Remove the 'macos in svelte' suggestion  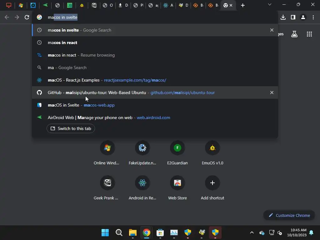(272, 30)
